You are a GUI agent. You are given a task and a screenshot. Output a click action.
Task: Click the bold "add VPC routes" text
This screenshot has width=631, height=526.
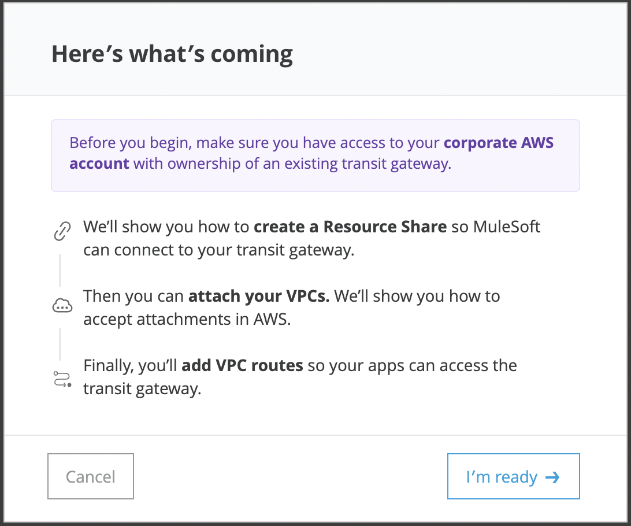tap(242, 365)
